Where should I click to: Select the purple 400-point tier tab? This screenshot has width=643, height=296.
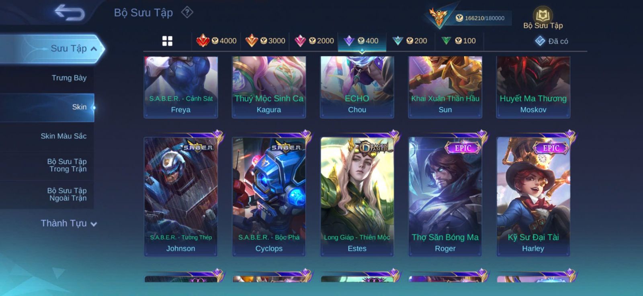point(362,41)
